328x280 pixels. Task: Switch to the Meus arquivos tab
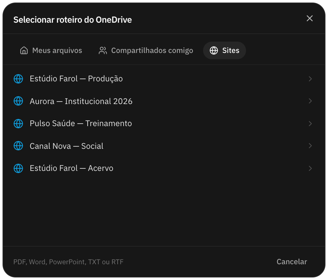click(51, 50)
